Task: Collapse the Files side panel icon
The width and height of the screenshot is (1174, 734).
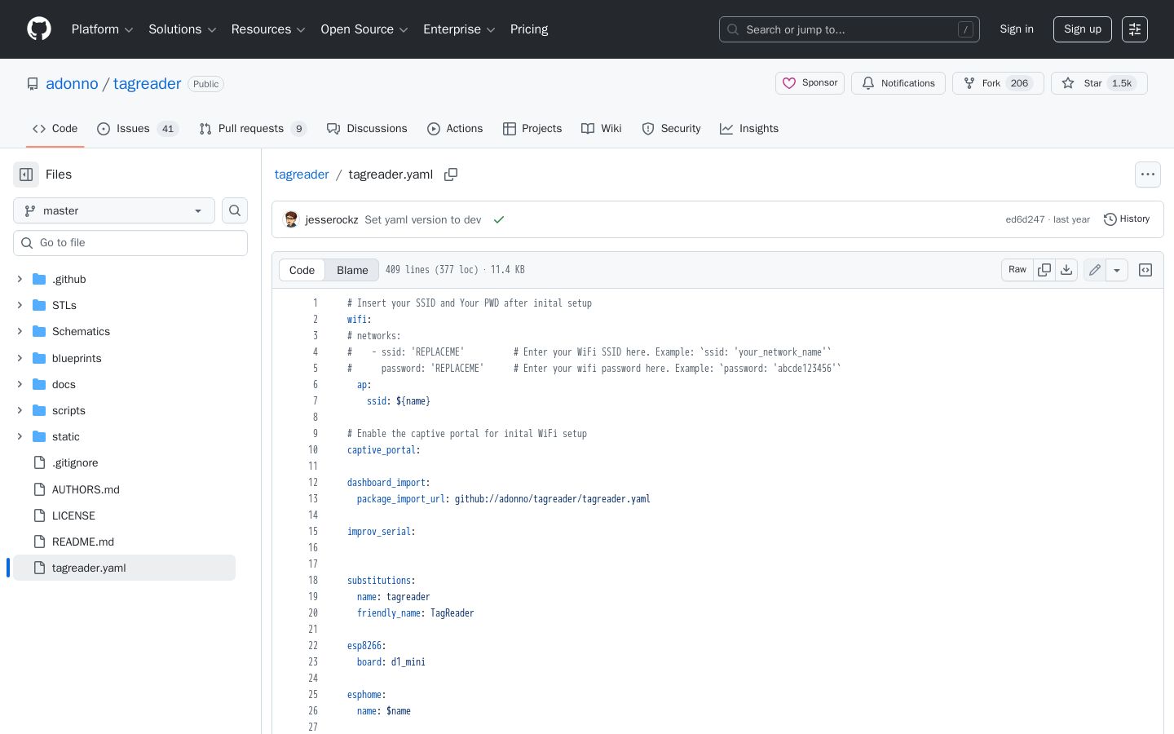Action: pyautogui.click(x=26, y=175)
